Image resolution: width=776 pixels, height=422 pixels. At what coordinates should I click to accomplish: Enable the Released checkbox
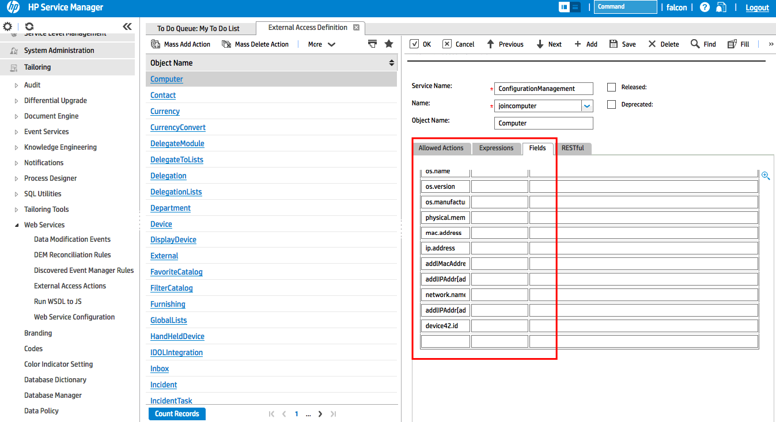pos(612,88)
